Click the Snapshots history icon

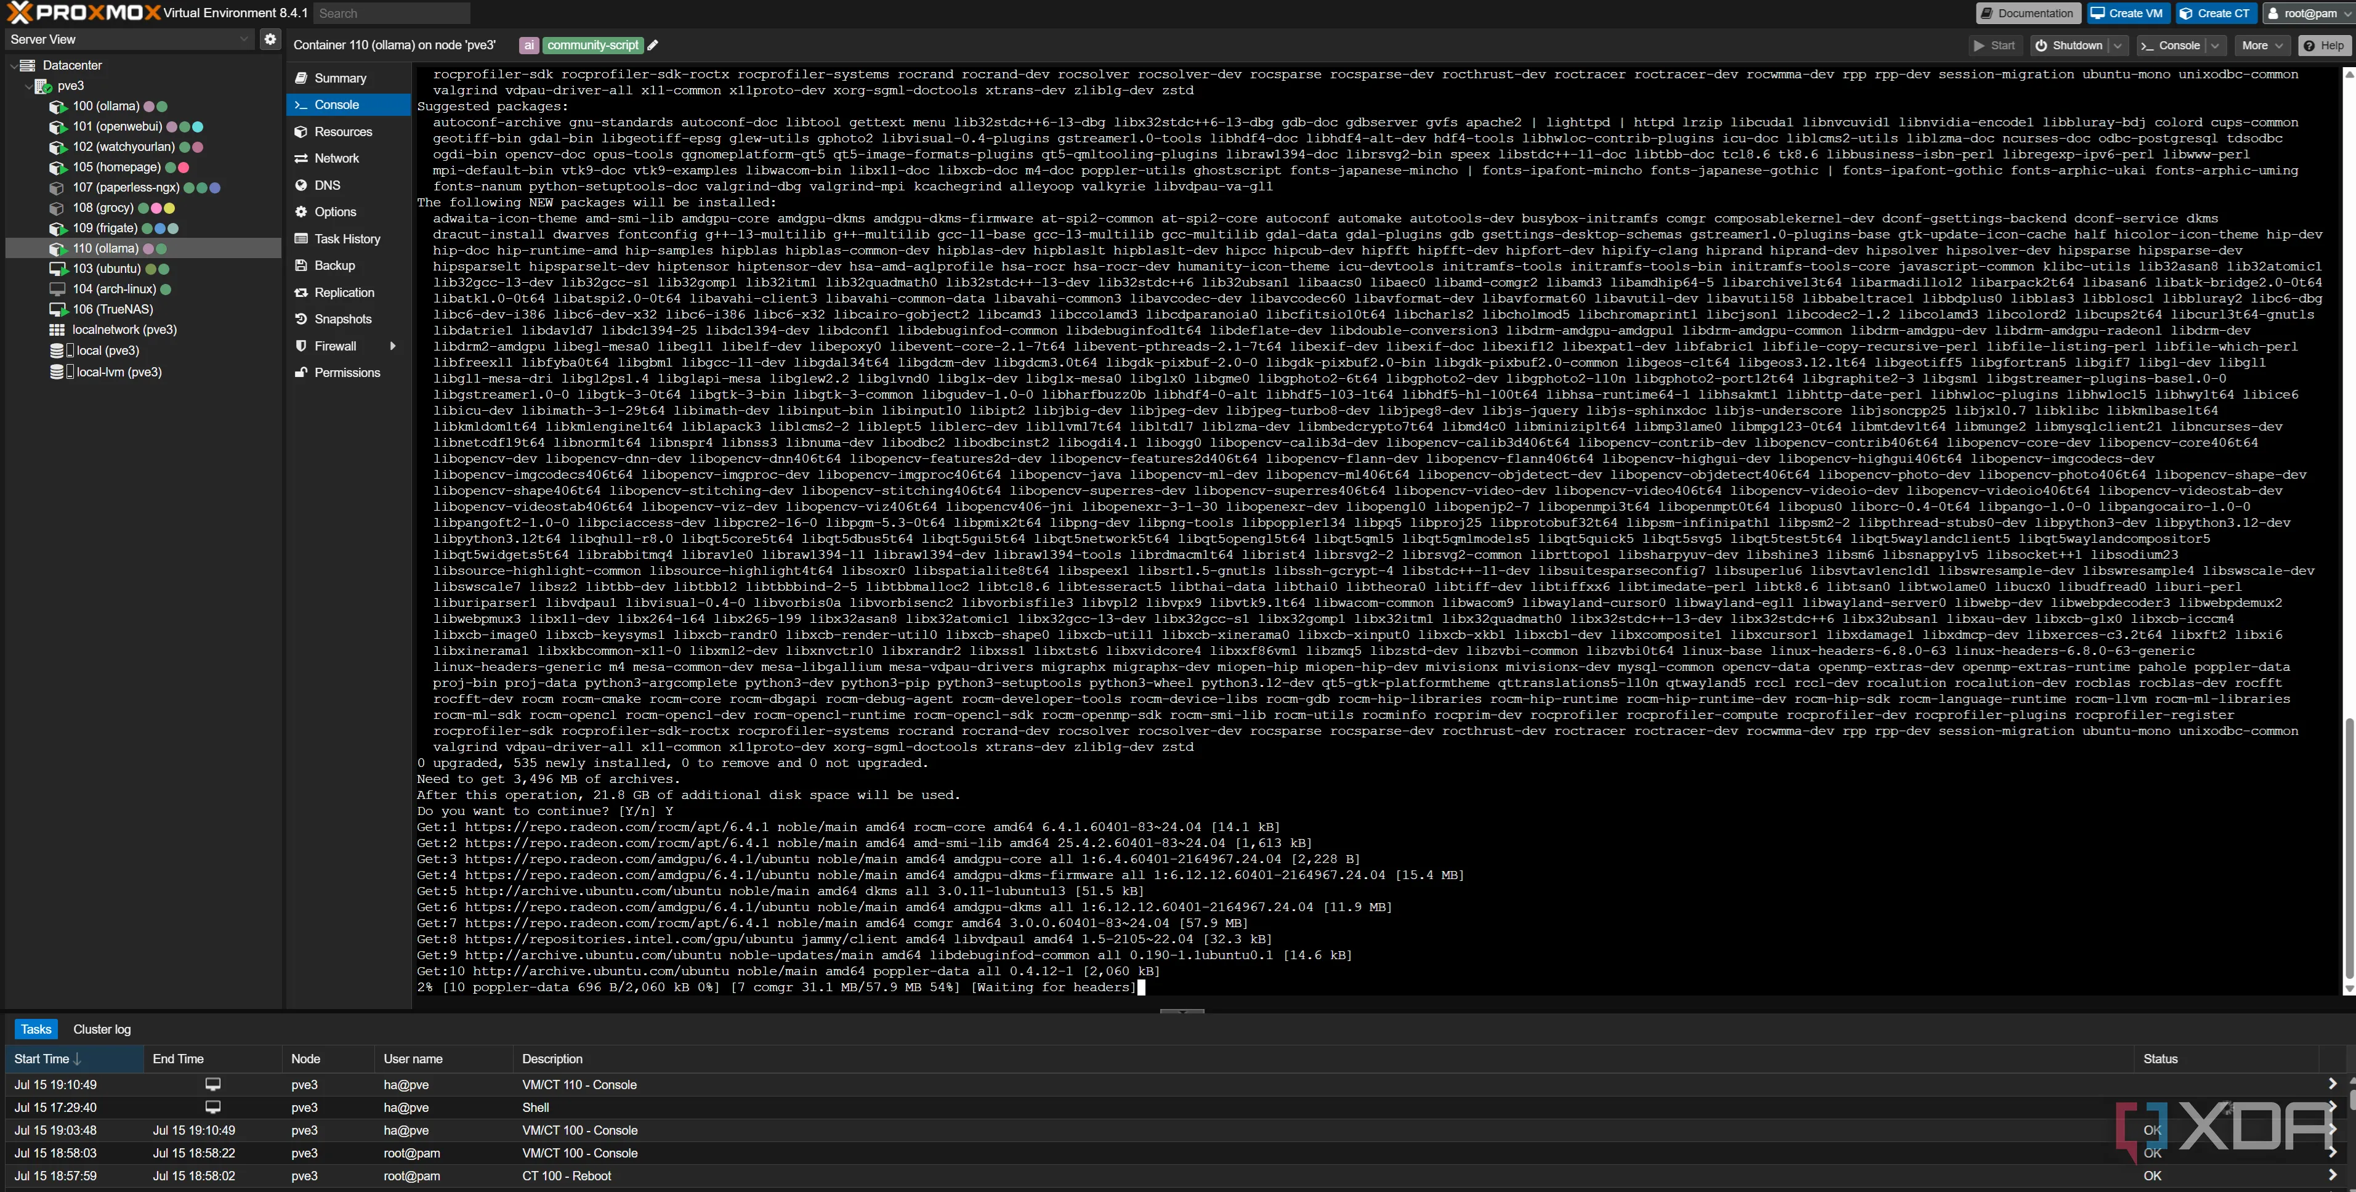click(x=301, y=319)
